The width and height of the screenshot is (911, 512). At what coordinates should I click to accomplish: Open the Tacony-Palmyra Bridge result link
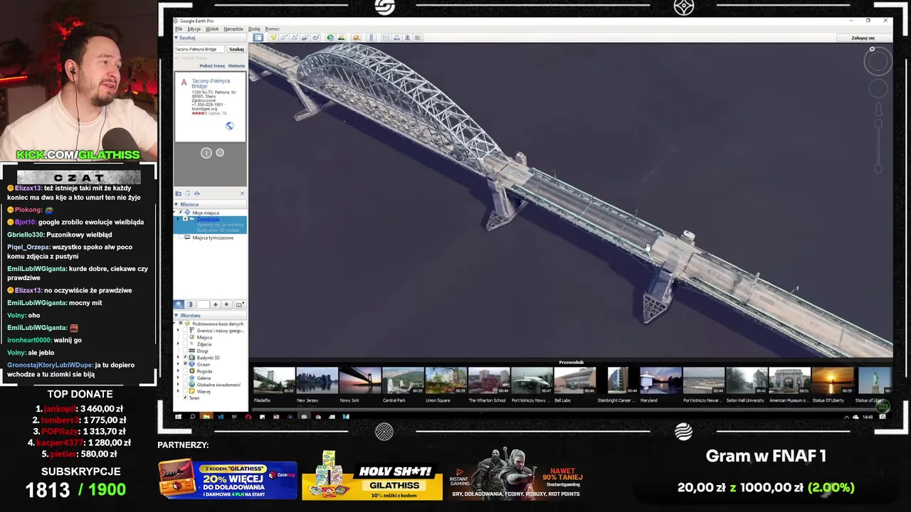click(211, 83)
